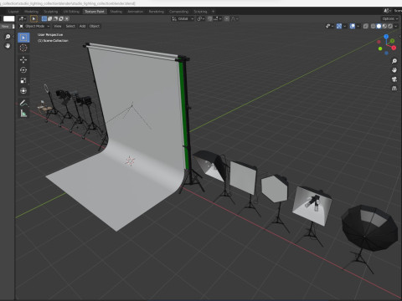Screen dimensions: 402x301
Task: Open the pivot point dropdown
Action: point(201,18)
